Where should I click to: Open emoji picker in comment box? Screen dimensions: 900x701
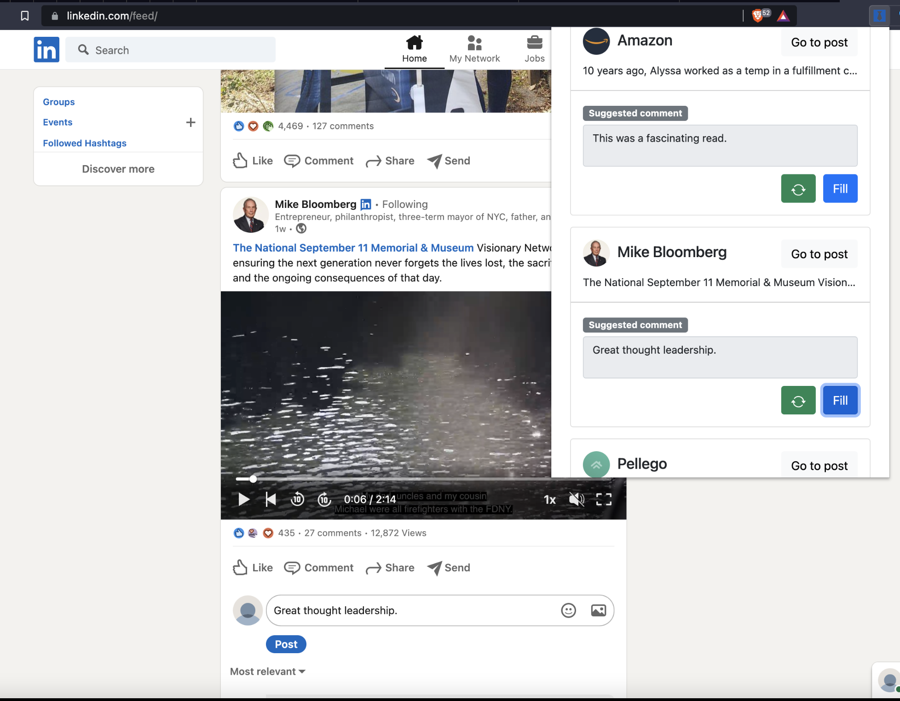click(568, 610)
